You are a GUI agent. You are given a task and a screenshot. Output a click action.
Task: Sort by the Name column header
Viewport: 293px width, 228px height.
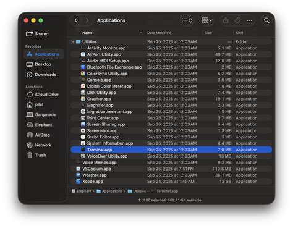click(87, 33)
